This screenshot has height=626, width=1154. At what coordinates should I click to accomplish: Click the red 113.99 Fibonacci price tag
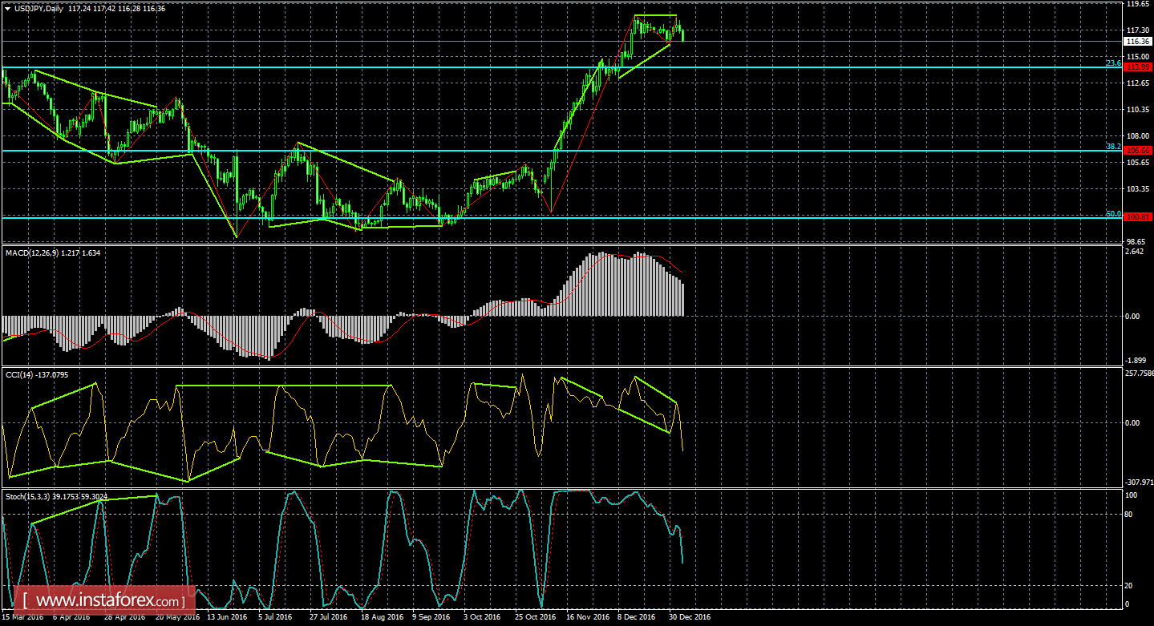point(1137,67)
